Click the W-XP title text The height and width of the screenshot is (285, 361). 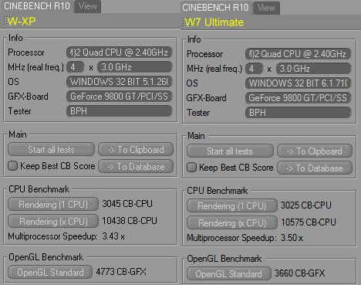point(22,21)
